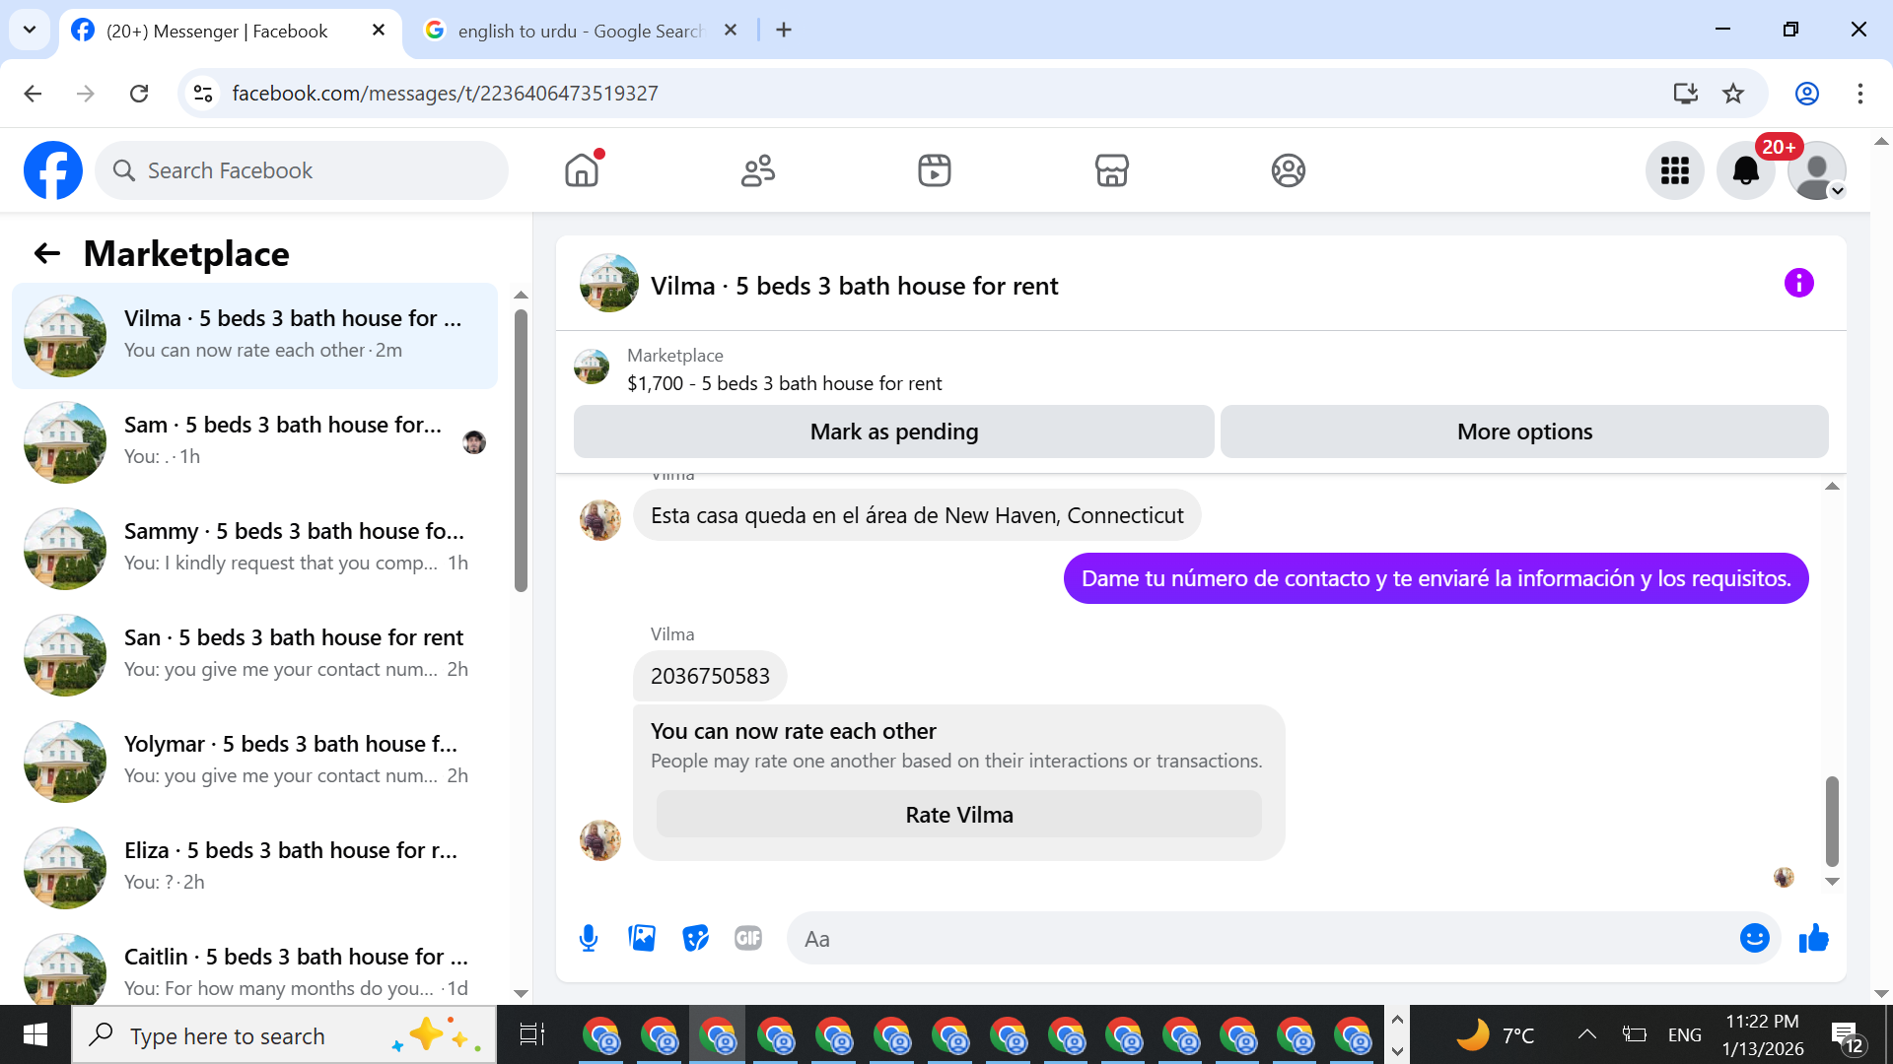Open the GIF picker
1893x1064 pixels.
point(748,938)
